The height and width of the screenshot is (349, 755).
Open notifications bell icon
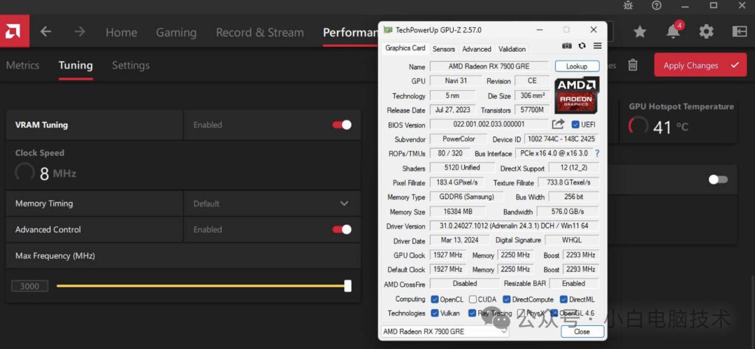click(x=673, y=31)
